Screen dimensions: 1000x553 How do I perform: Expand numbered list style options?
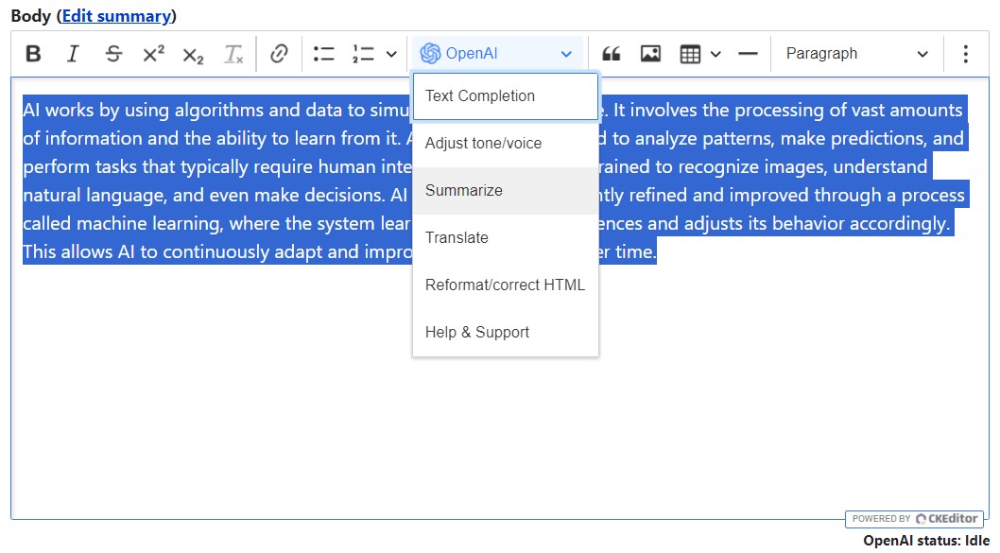point(391,54)
